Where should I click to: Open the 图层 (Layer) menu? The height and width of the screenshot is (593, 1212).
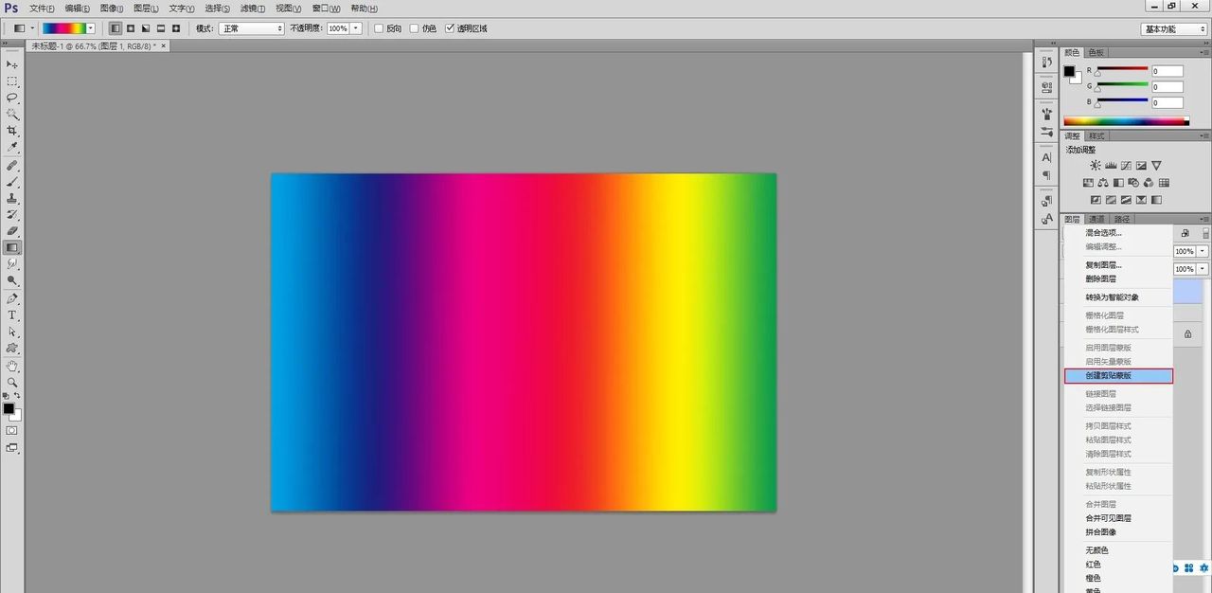(145, 8)
